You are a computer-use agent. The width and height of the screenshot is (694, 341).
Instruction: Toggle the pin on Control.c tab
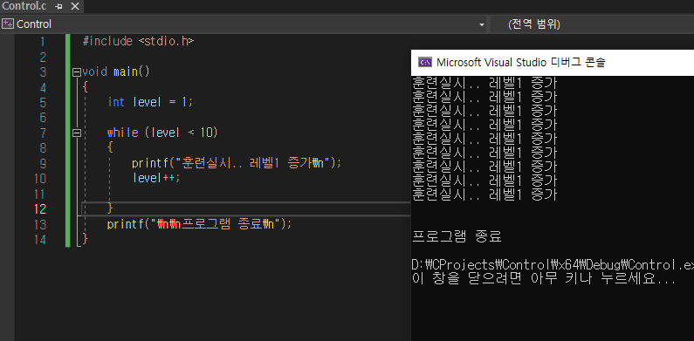pos(58,7)
